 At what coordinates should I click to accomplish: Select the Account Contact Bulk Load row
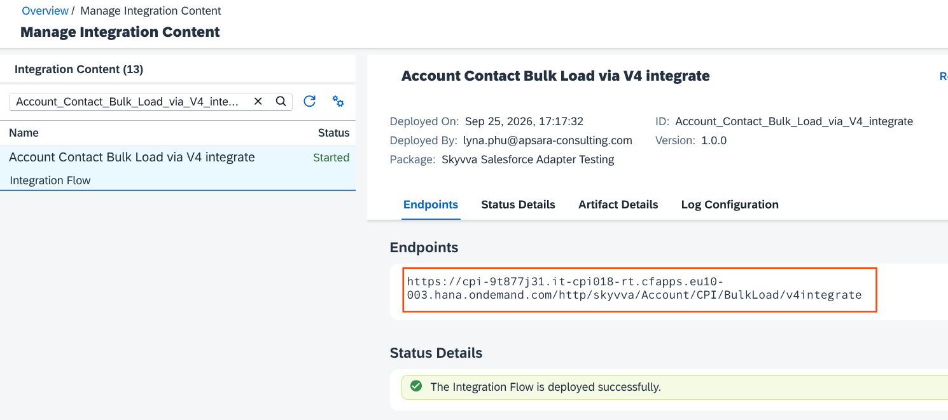(178, 168)
